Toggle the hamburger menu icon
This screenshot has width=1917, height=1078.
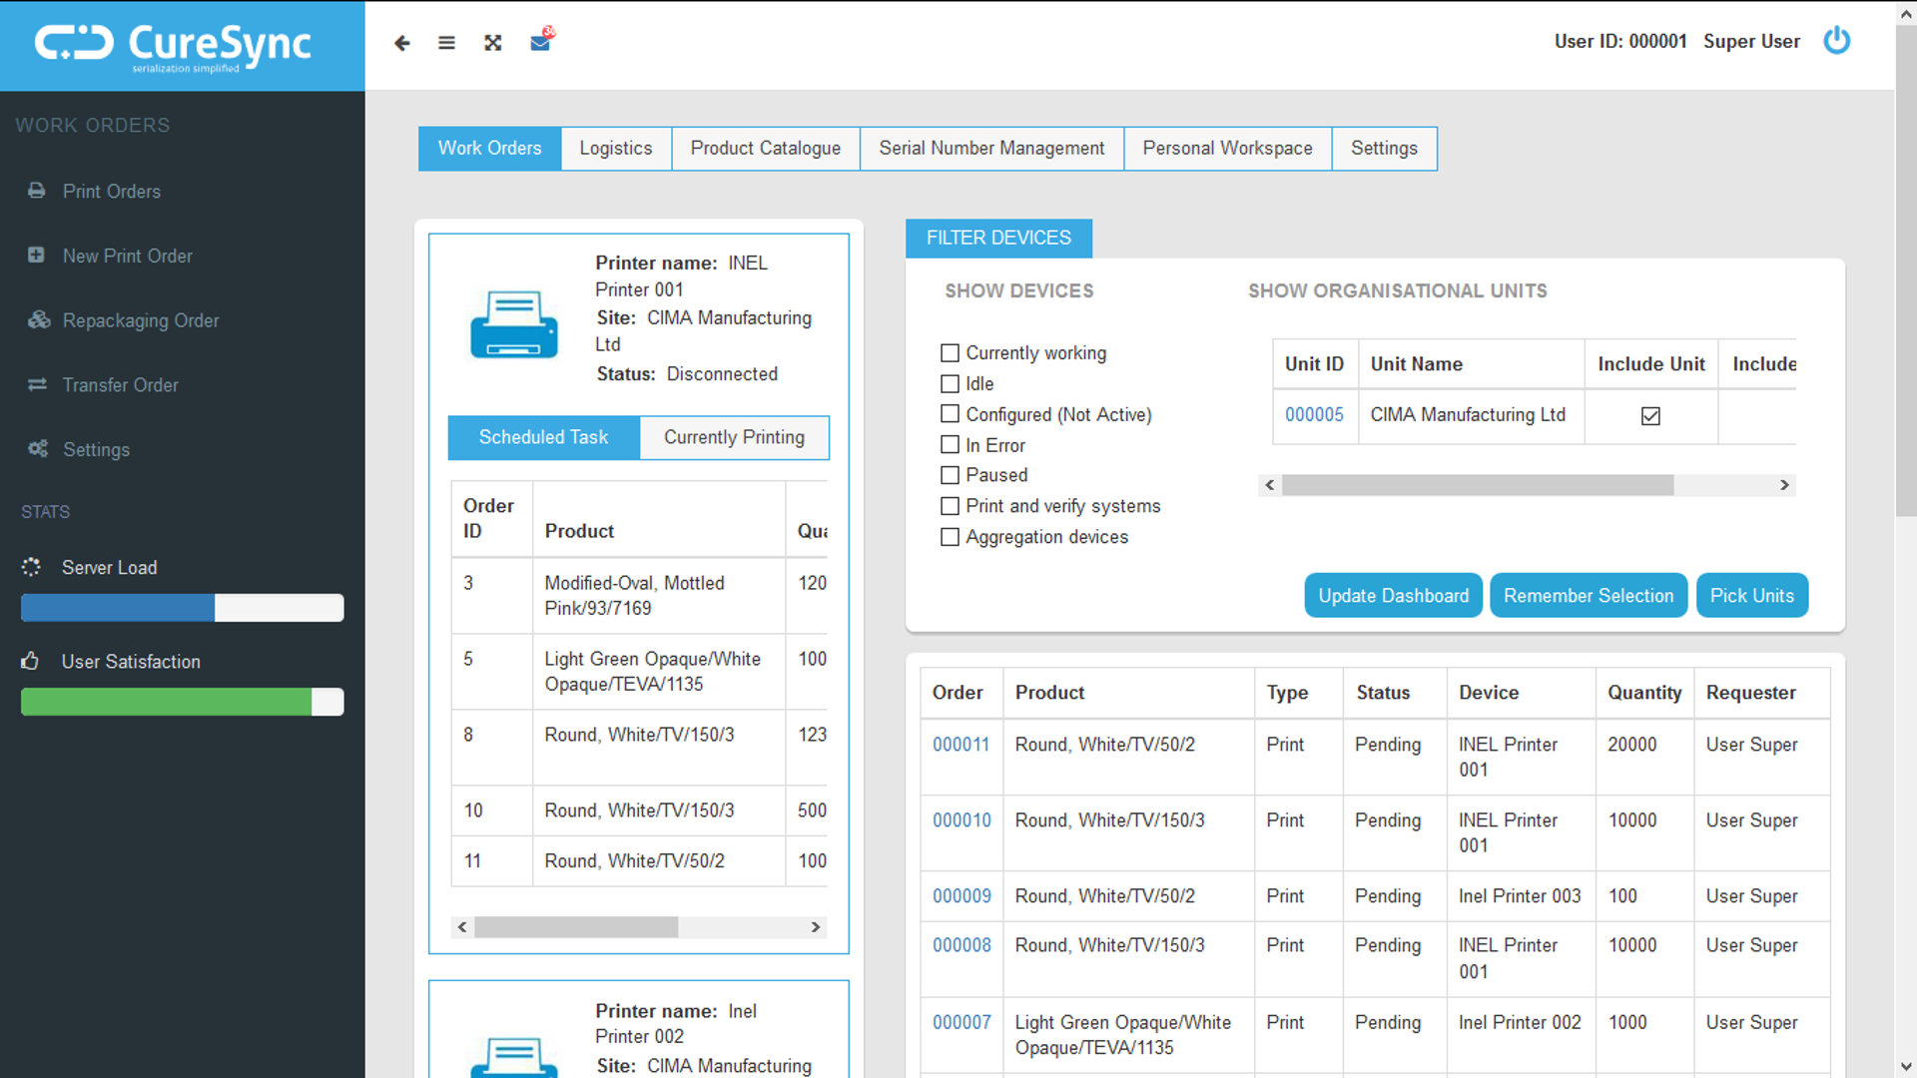click(x=446, y=43)
